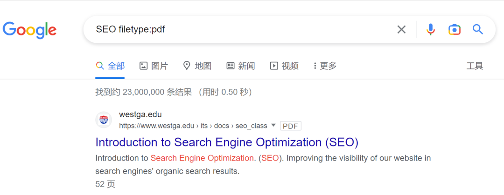504x195 pixels.
Task: Switch to the 视频 videos tab
Action: tap(284, 66)
